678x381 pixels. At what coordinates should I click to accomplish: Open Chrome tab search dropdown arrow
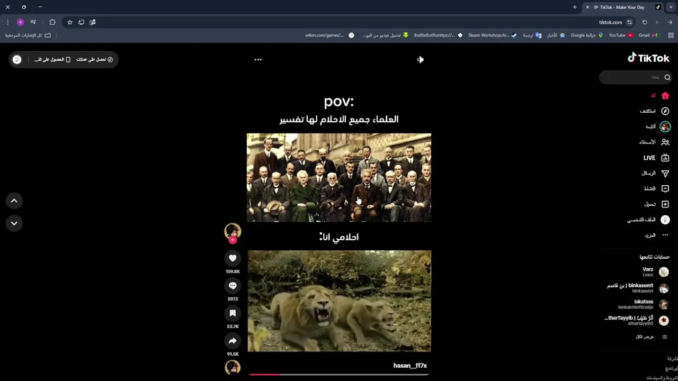coord(671,7)
